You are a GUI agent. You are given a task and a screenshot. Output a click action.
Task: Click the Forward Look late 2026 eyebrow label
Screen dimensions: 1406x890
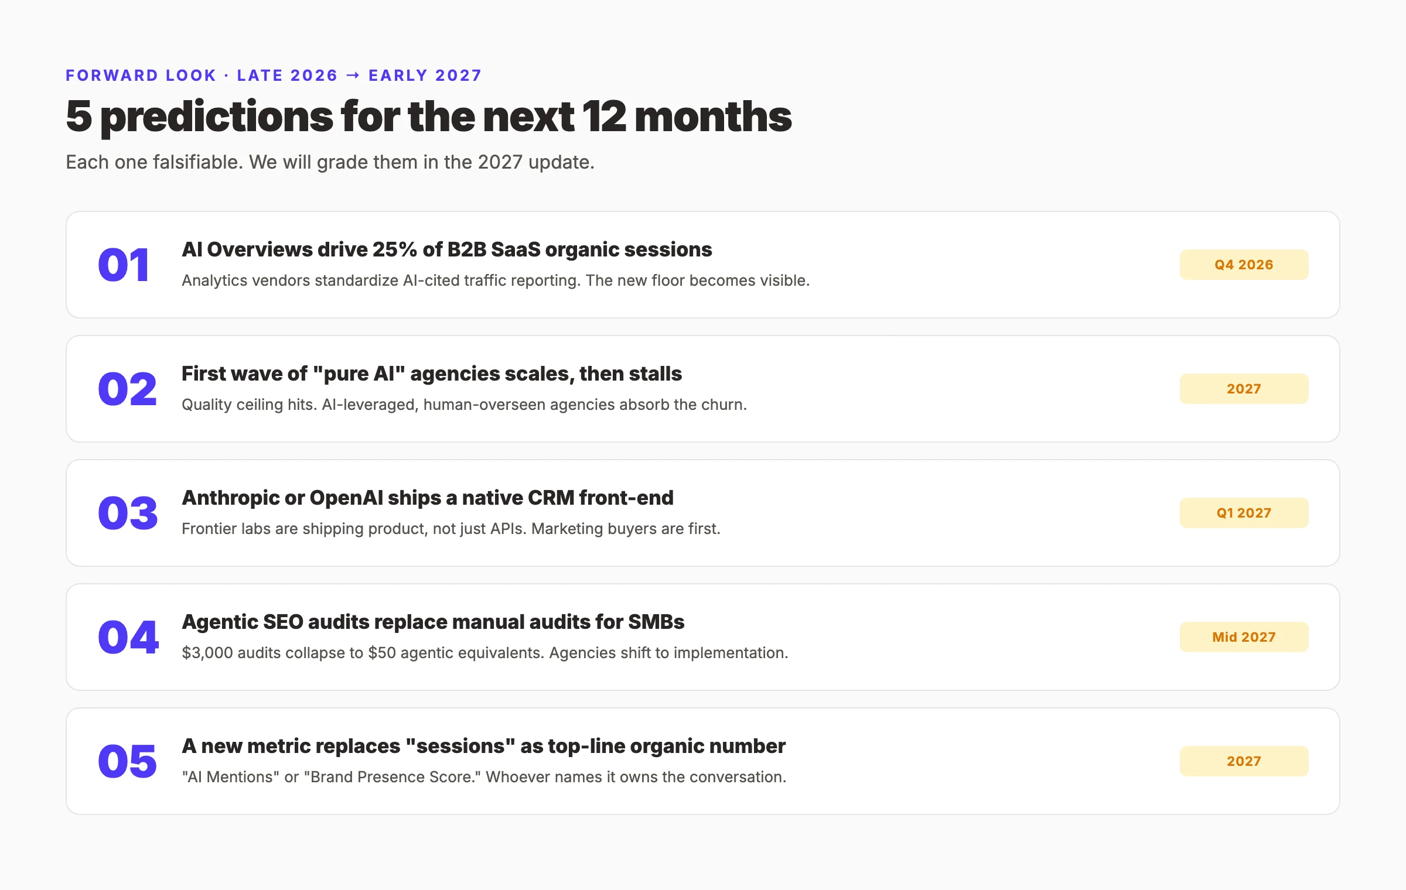274,76
